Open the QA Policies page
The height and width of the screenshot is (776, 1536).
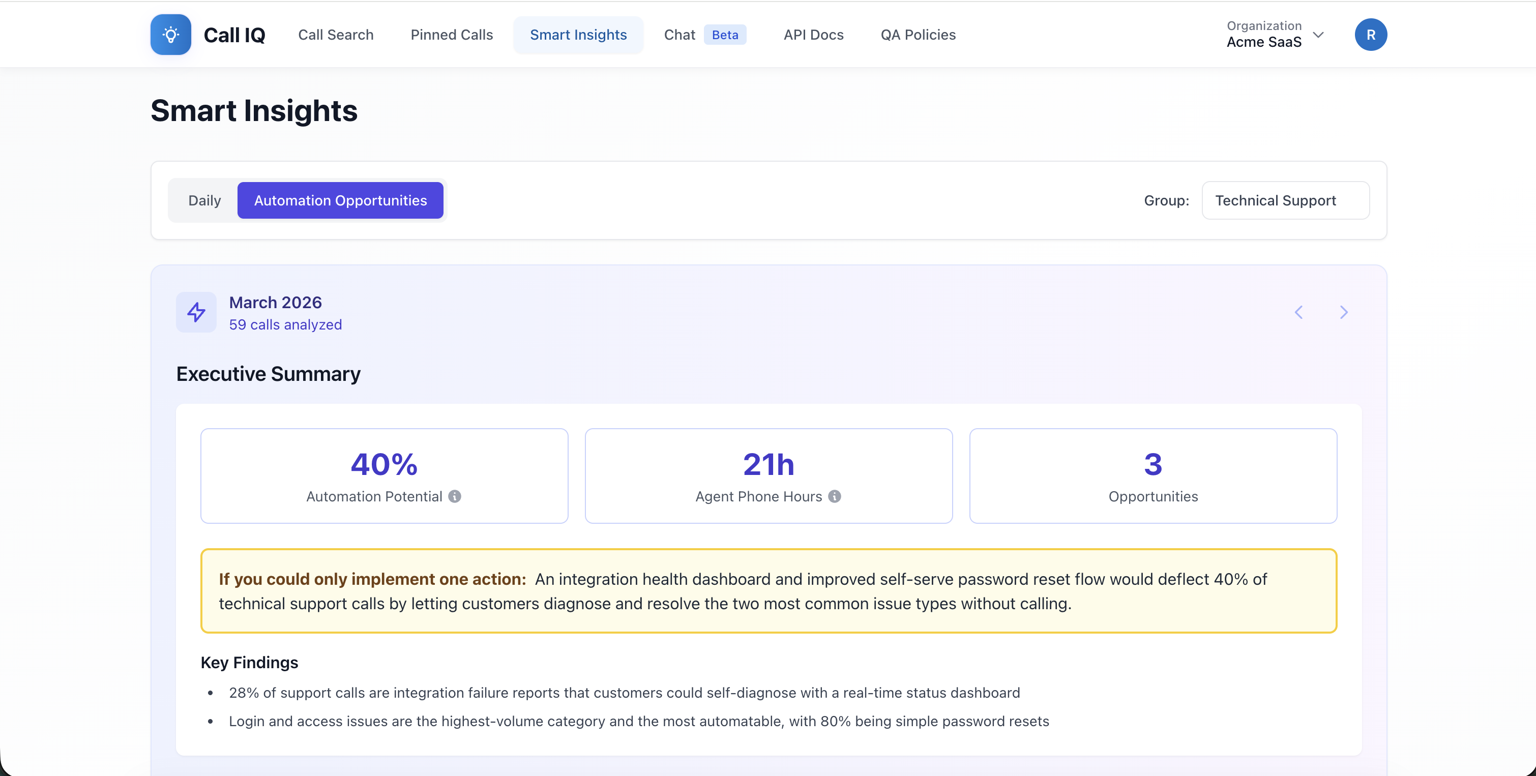click(x=918, y=35)
